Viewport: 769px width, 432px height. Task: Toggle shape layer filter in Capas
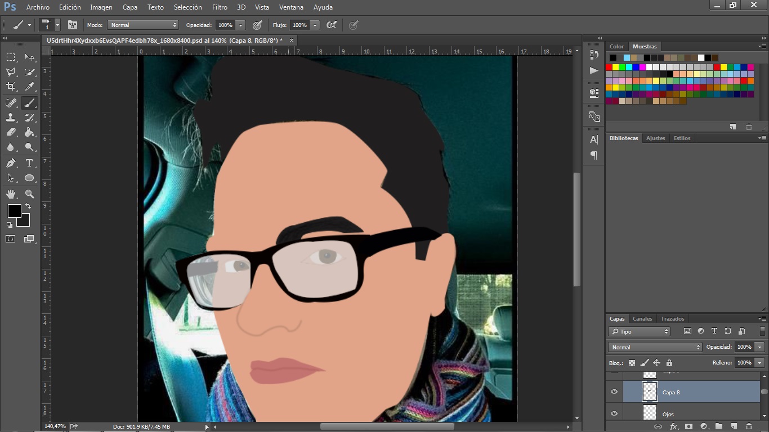coord(728,331)
